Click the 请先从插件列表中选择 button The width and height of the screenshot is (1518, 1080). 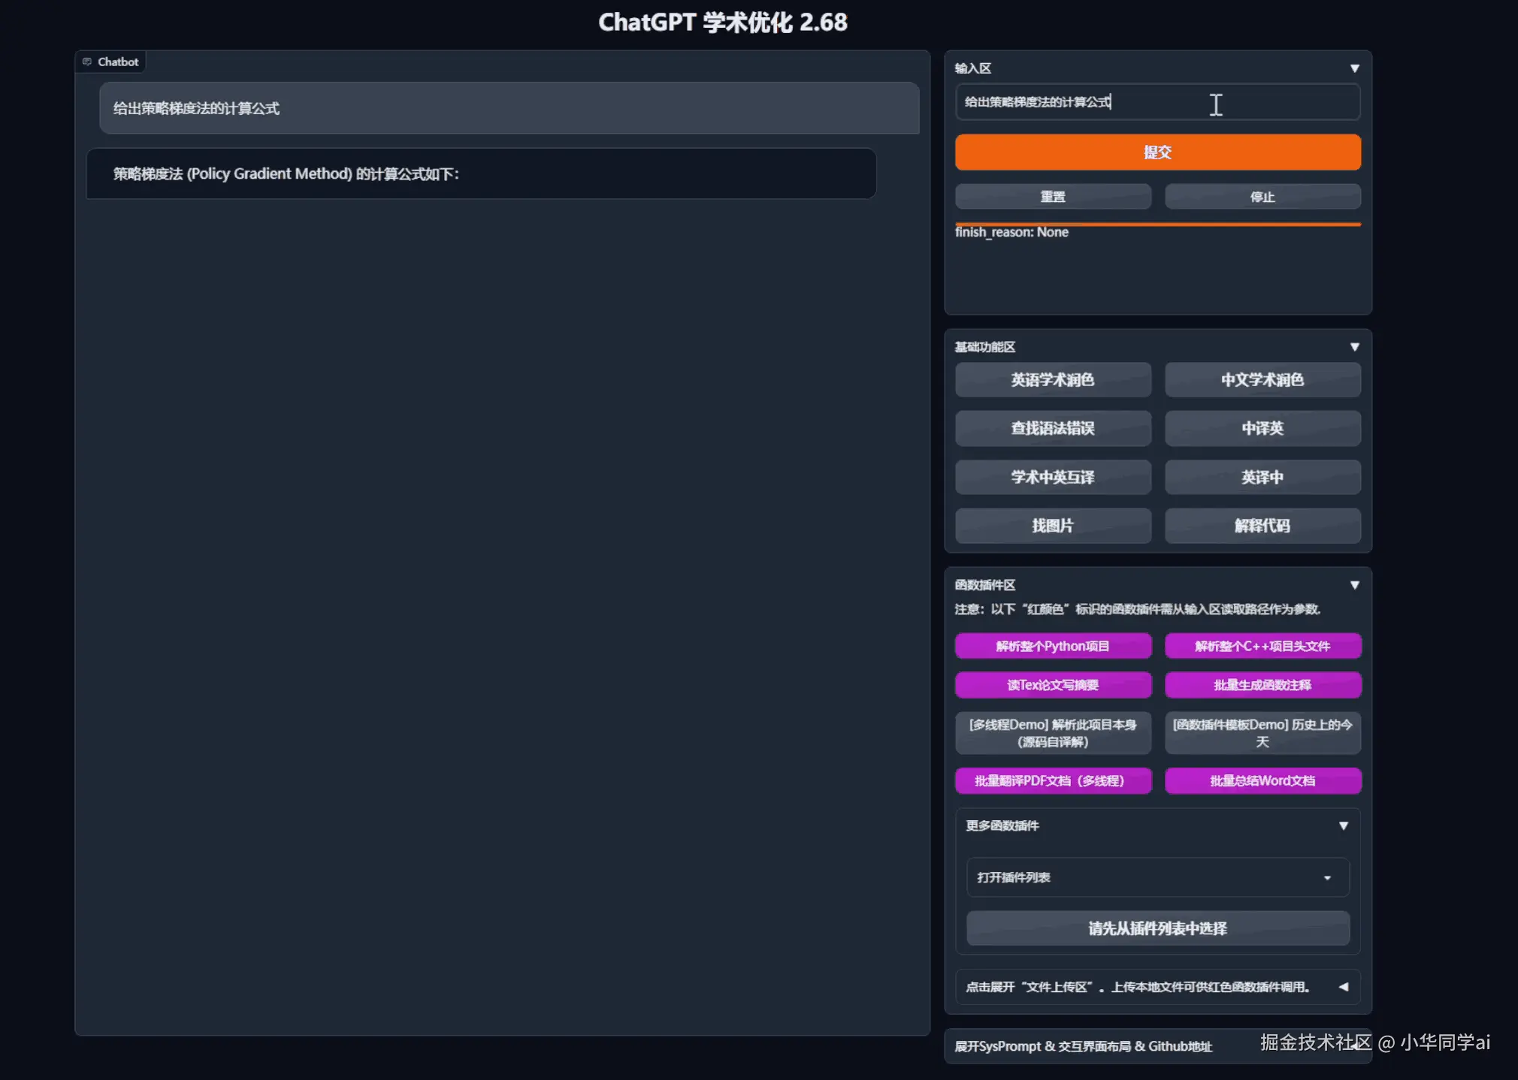pos(1157,928)
